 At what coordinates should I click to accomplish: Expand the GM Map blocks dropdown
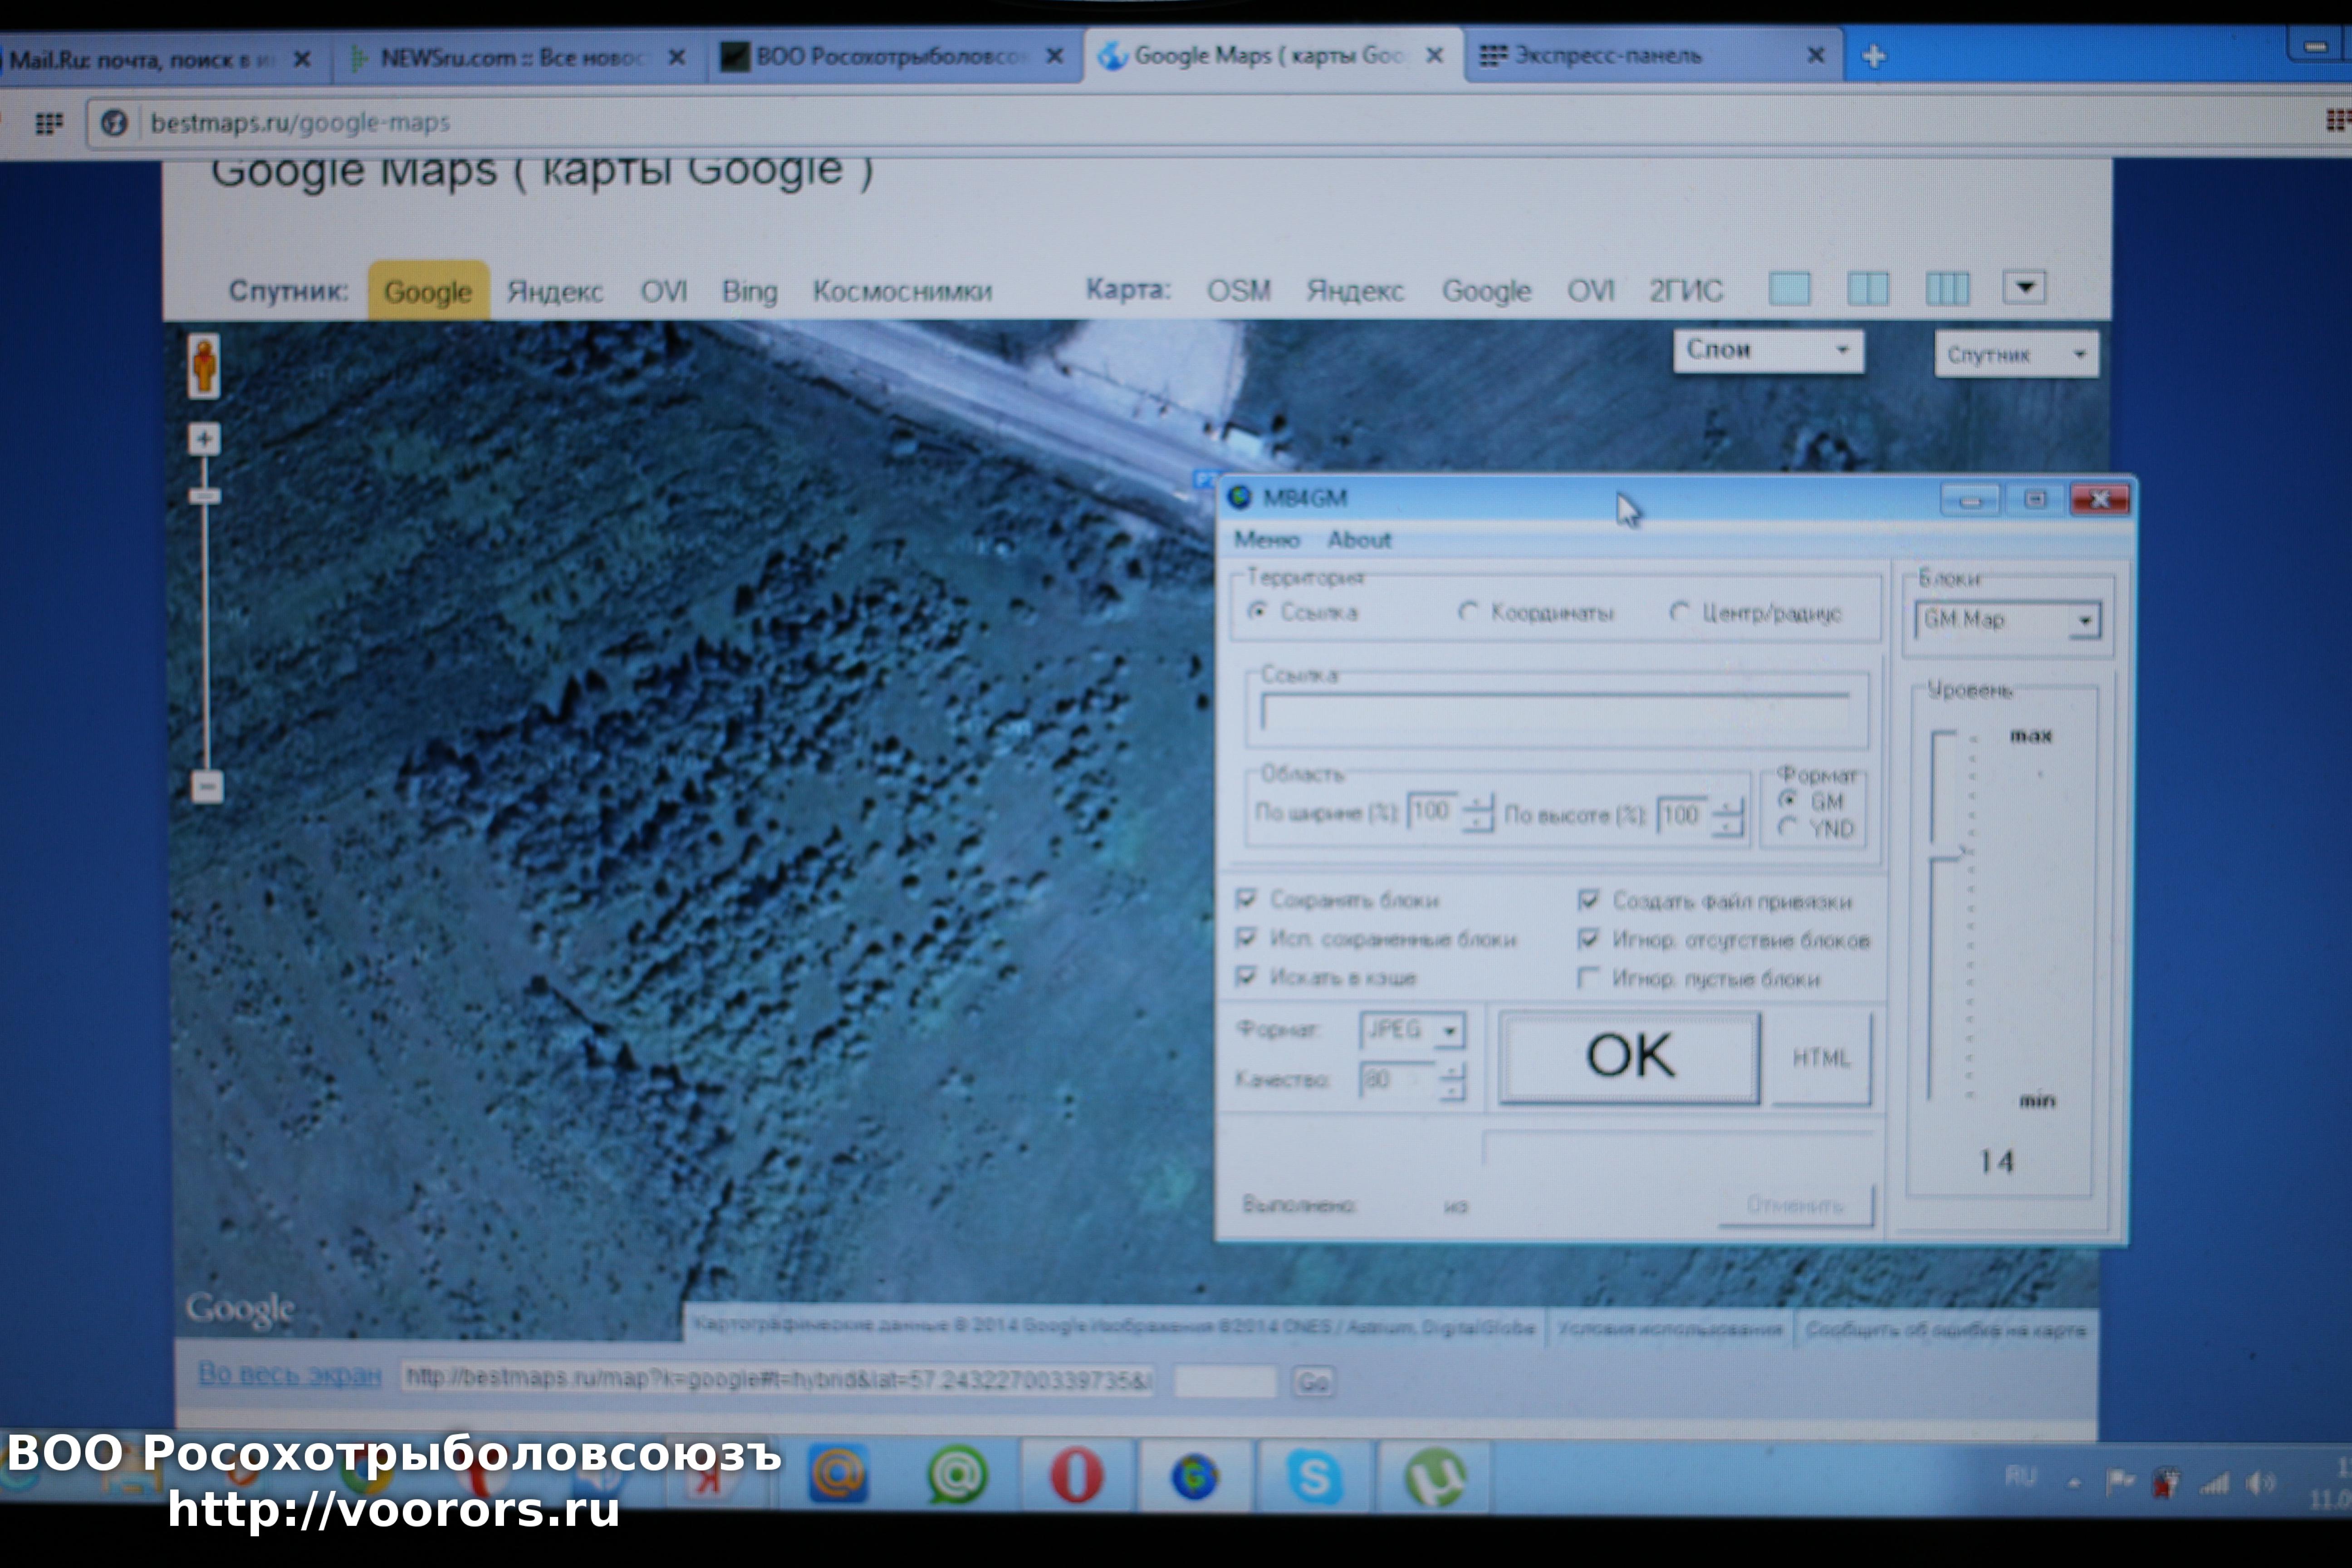coord(2085,621)
